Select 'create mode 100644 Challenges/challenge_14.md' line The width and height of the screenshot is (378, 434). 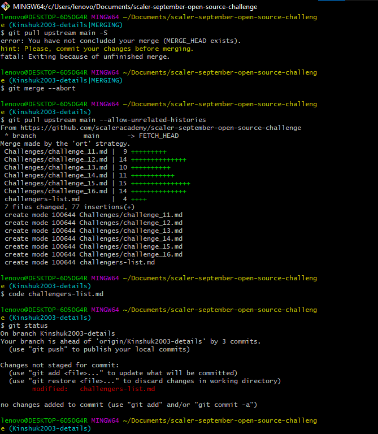point(94,238)
